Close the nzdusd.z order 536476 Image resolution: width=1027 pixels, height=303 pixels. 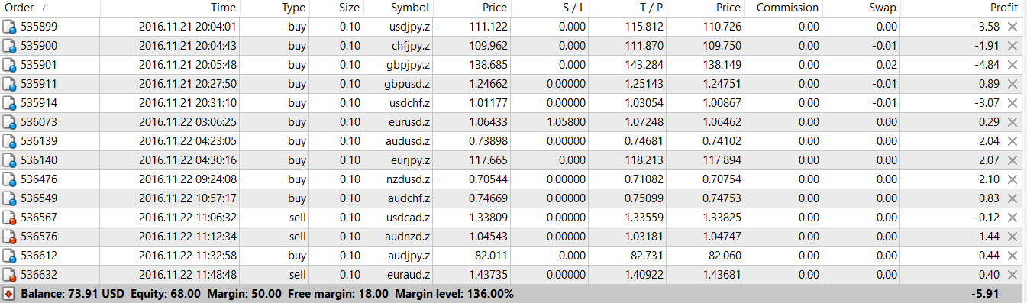(x=1012, y=179)
